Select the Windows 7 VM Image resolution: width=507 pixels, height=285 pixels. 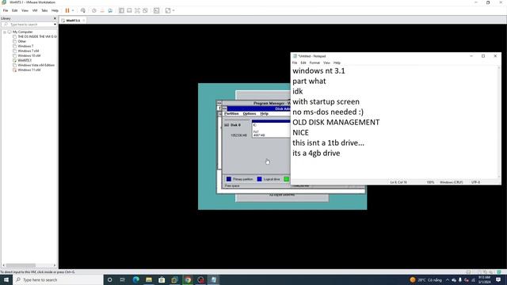click(25, 46)
